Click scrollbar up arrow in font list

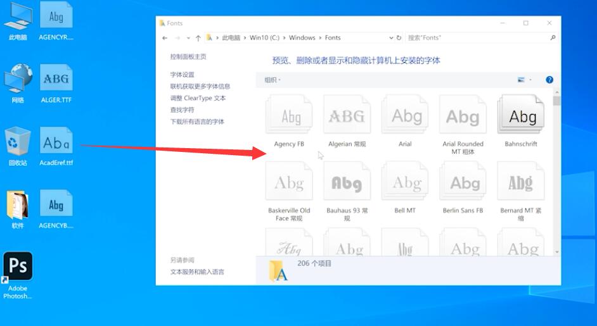click(557, 92)
